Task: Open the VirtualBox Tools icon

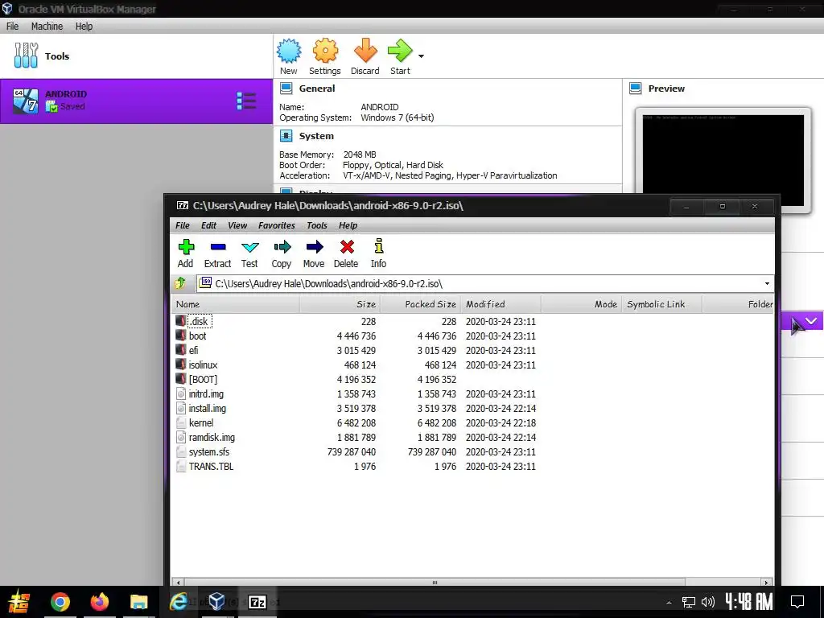Action: pos(26,56)
